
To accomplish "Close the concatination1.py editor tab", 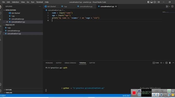I will click(x=116, y=7).
